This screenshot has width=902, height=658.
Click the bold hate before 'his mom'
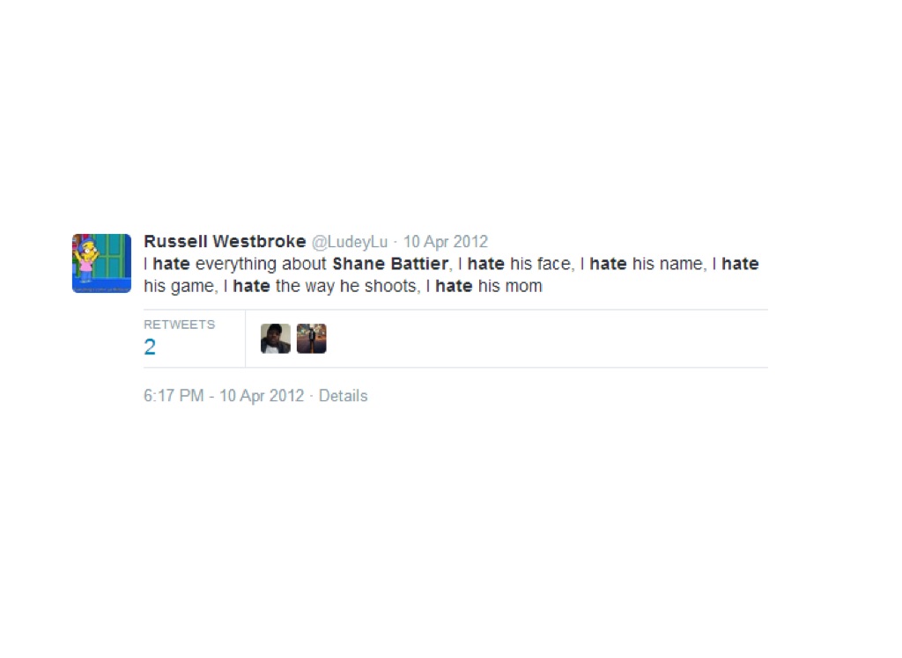pos(454,286)
